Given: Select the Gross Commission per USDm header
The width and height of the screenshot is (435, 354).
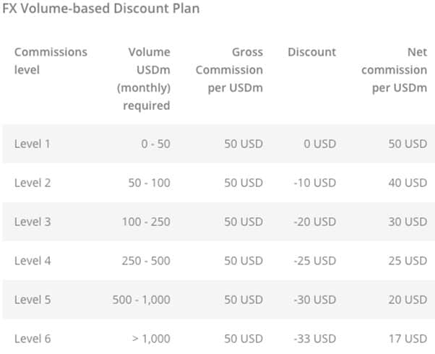Looking at the screenshot, I should click(230, 70).
